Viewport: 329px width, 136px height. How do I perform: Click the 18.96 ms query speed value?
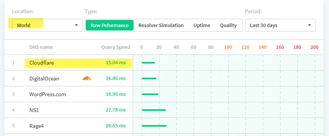pyautogui.click(x=115, y=94)
